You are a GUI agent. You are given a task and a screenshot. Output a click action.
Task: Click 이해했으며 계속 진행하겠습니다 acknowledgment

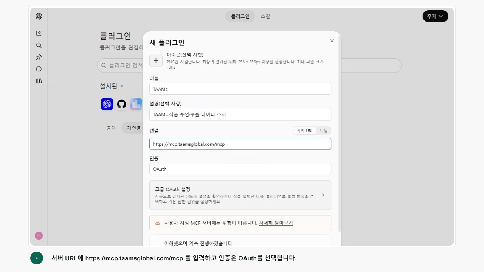point(199,243)
